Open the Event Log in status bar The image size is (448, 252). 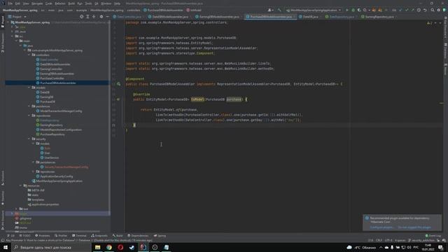tap(433, 236)
